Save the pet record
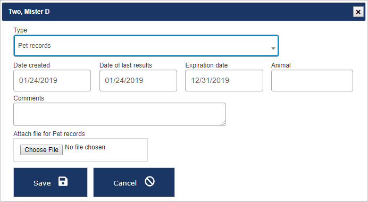This screenshot has height=202, width=368. click(51, 182)
